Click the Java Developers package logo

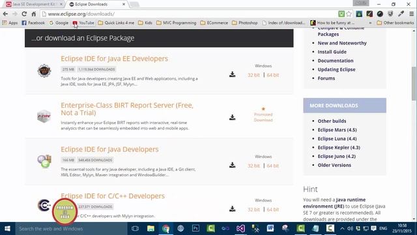click(x=44, y=161)
